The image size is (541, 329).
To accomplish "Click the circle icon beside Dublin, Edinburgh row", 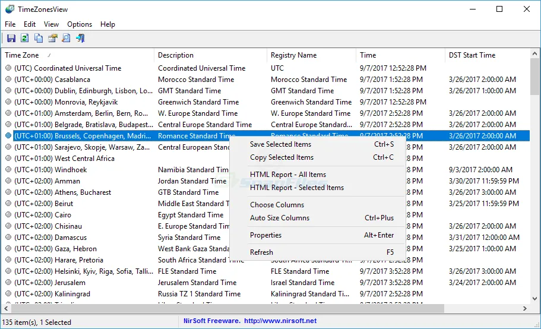I will (8, 91).
